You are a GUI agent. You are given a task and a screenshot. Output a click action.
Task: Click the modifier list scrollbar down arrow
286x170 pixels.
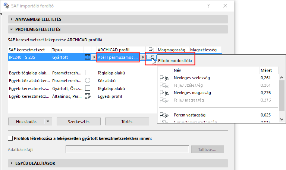[281, 118]
